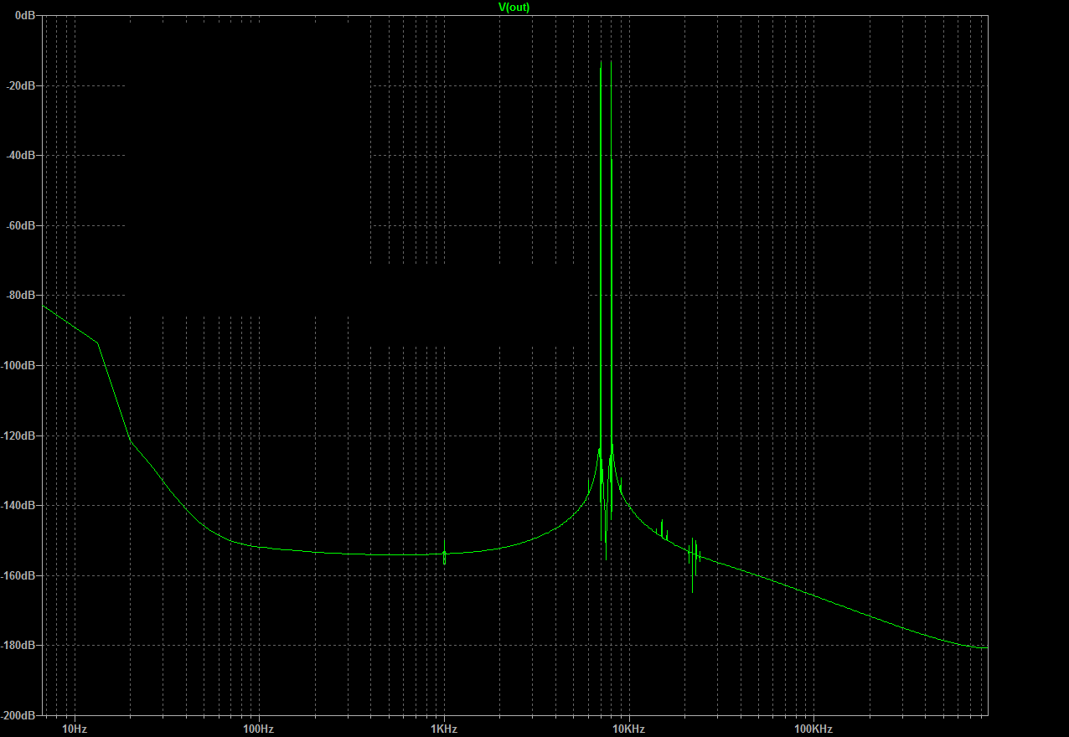
Task: Click the spike cluster near 22KHz
Action: click(x=694, y=563)
